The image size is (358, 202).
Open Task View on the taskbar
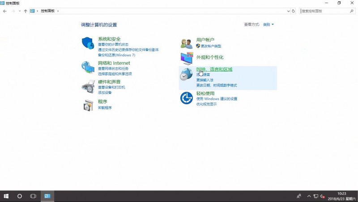point(33,196)
